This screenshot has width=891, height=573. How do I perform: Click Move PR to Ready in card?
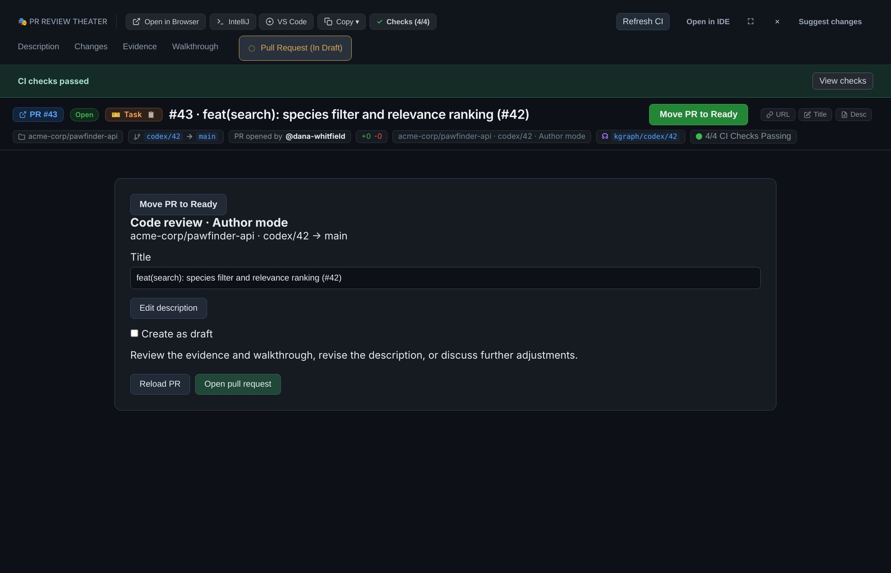coord(178,204)
